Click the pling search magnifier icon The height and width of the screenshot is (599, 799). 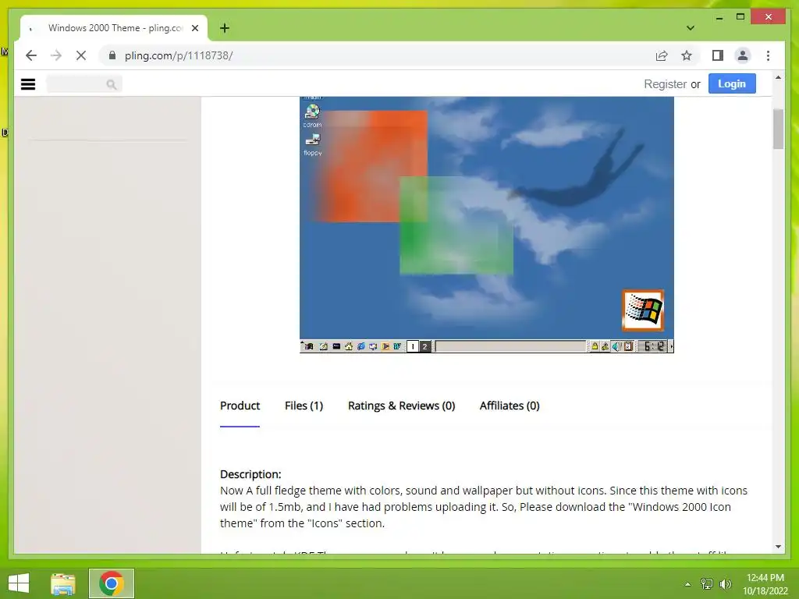(111, 84)
